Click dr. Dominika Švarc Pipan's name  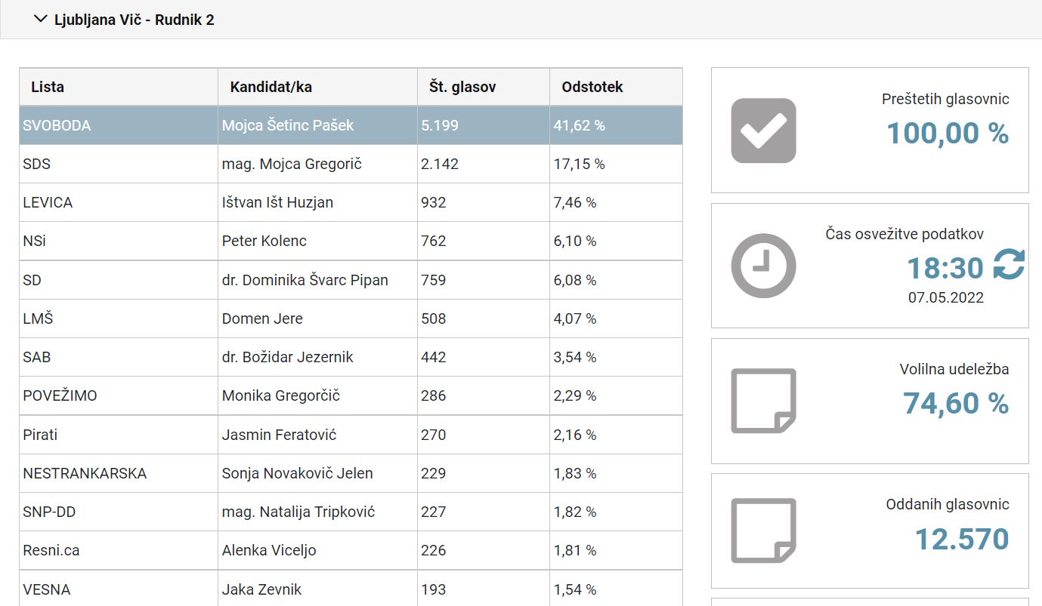305,280
